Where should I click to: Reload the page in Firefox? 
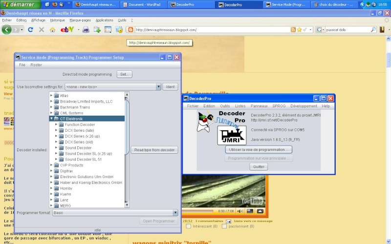[x=30, y=30]
